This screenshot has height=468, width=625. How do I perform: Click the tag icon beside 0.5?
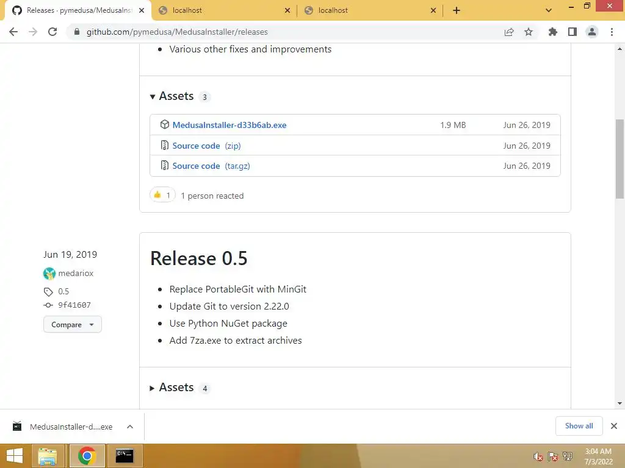click(48, 292)
